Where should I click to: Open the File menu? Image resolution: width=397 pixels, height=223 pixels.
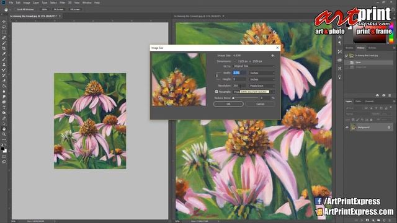tap(11, 2)
